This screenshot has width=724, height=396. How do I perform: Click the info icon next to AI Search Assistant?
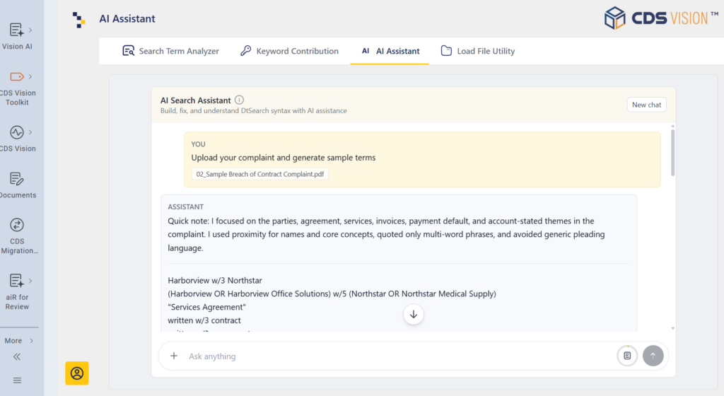(x=239, y=100)
